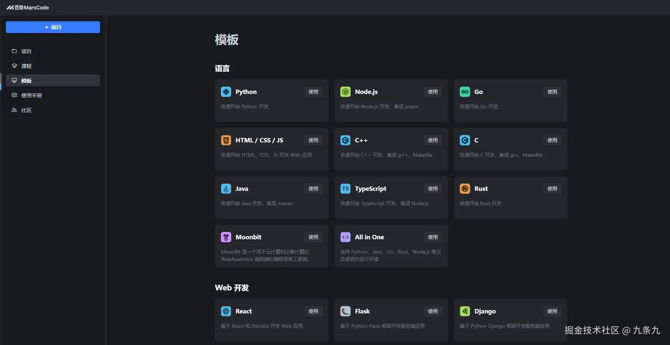This screenshot has width=670, height=345.
Task: Click C++ description mentioning g++、Makefile
Action: point(386,155)
